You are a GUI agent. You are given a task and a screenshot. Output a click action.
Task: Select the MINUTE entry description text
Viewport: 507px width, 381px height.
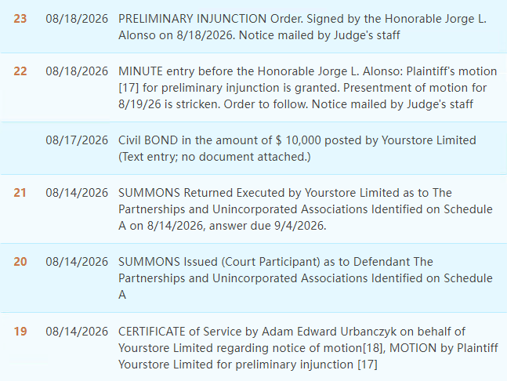pyautogui.click(x=307, y=88)
